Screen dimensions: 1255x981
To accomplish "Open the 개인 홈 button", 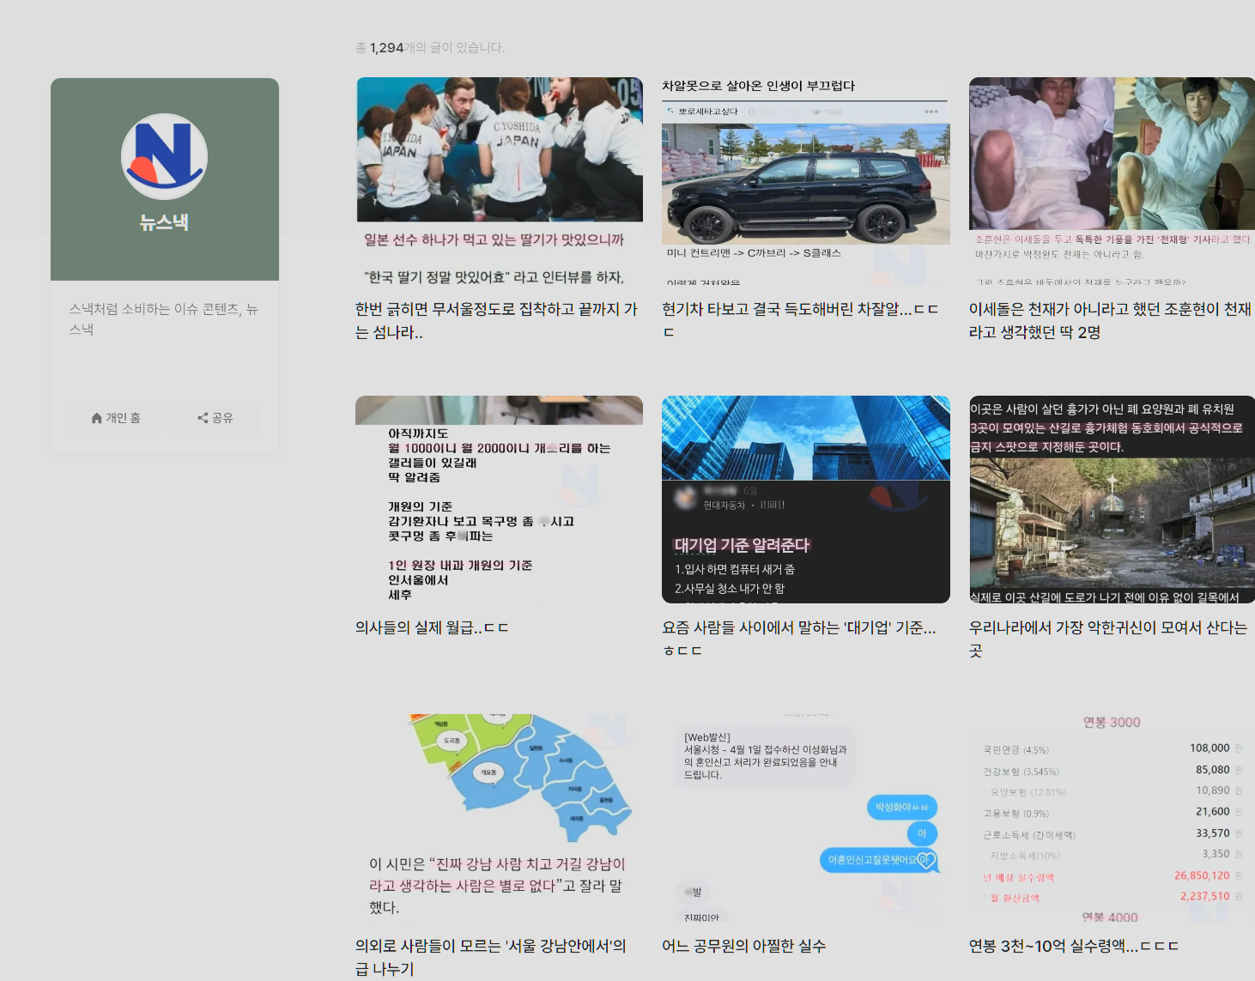I will coord(116,418).
